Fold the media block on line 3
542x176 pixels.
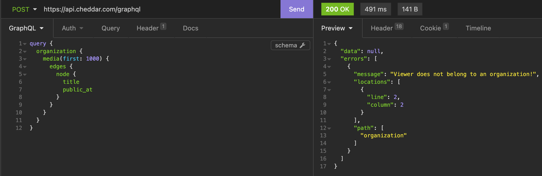pyautogui.click(x=25, y=59)
